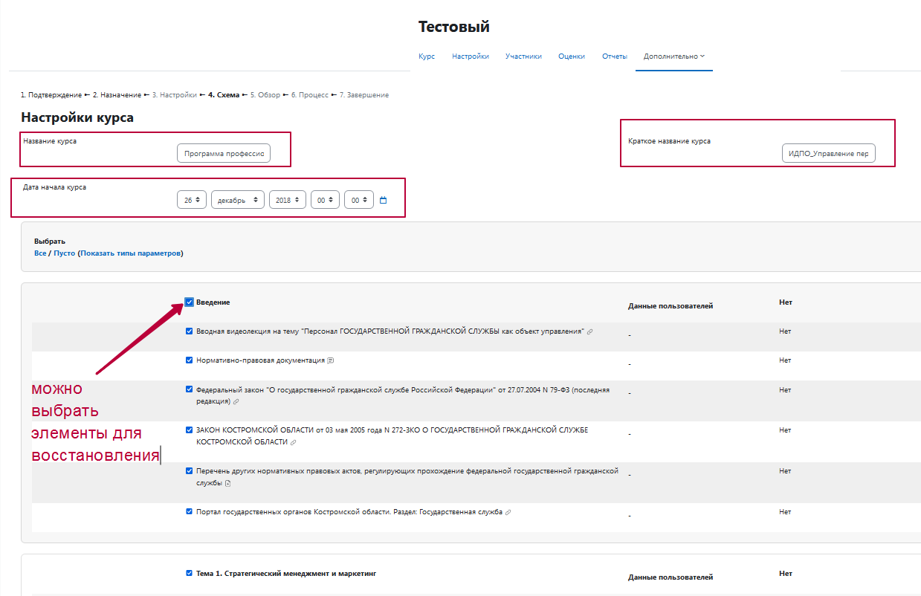
Task: Switch to the Участники tab
Action: pyautogui.click(x=523, y=56)
